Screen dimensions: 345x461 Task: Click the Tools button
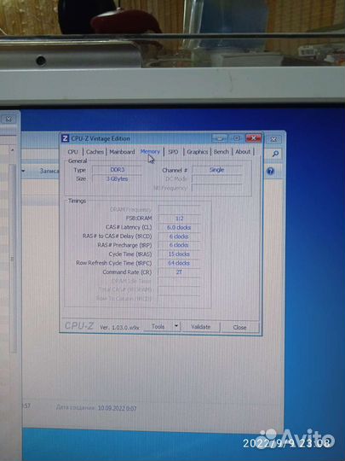pos(158,326)
